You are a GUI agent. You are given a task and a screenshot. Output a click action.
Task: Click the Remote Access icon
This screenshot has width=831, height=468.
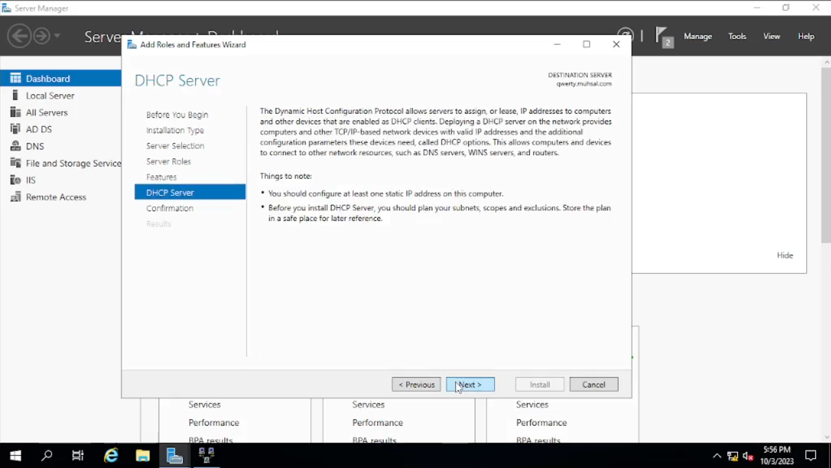pos(16,197)
